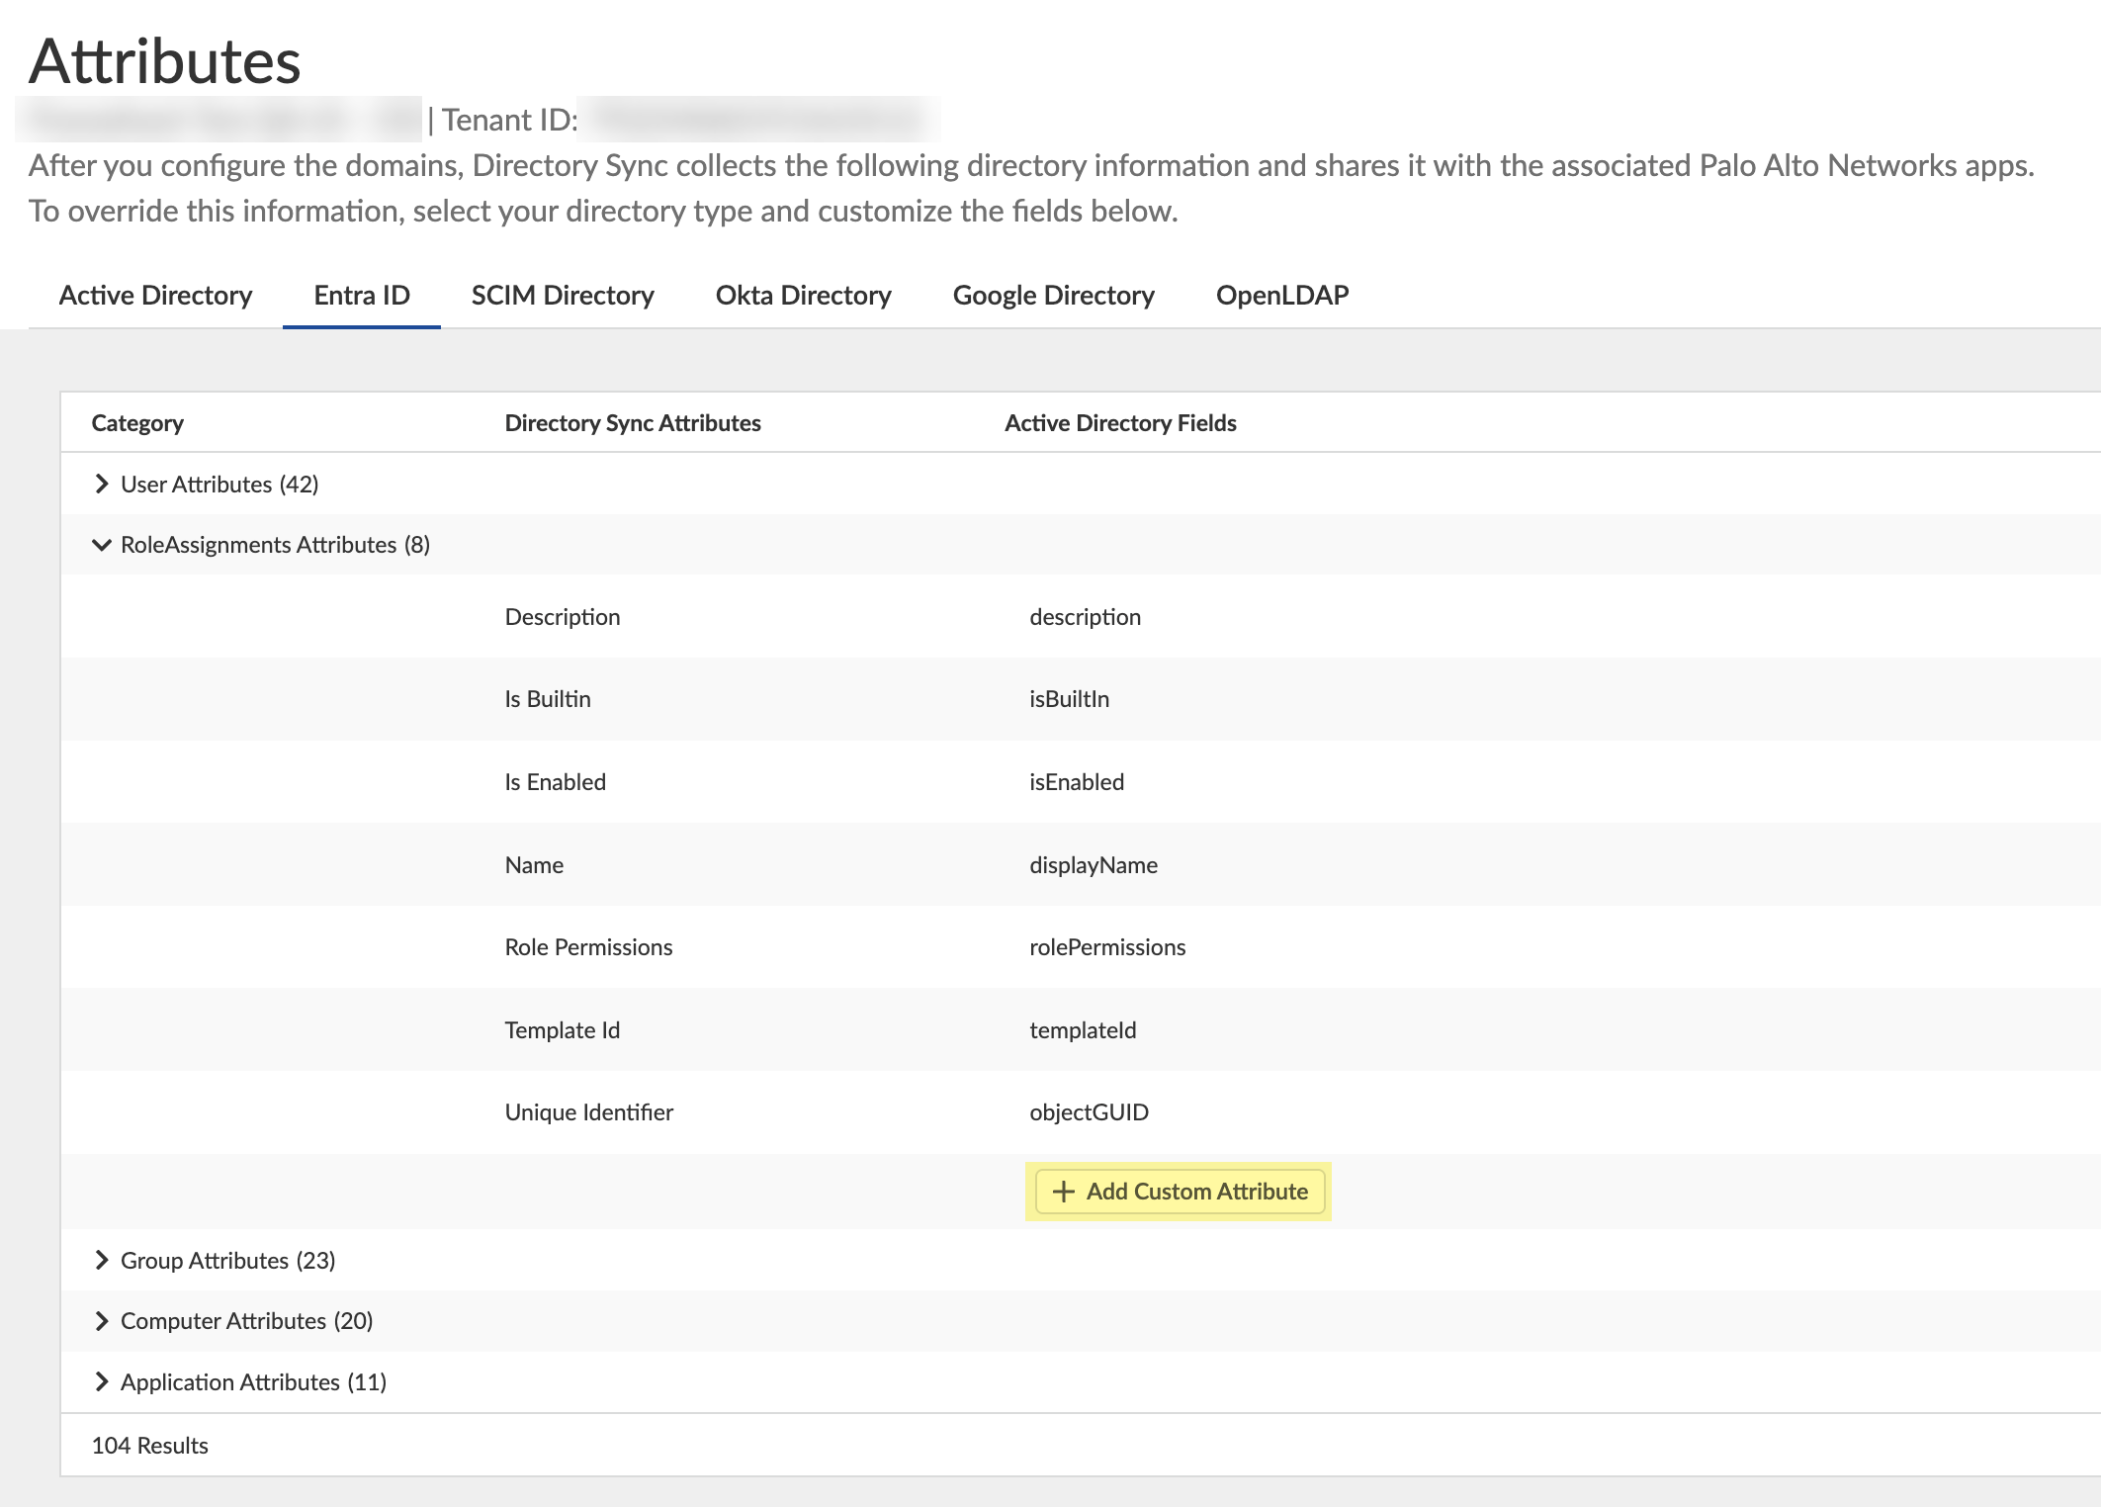Select the rolePermissions field value

point(1107,947)
